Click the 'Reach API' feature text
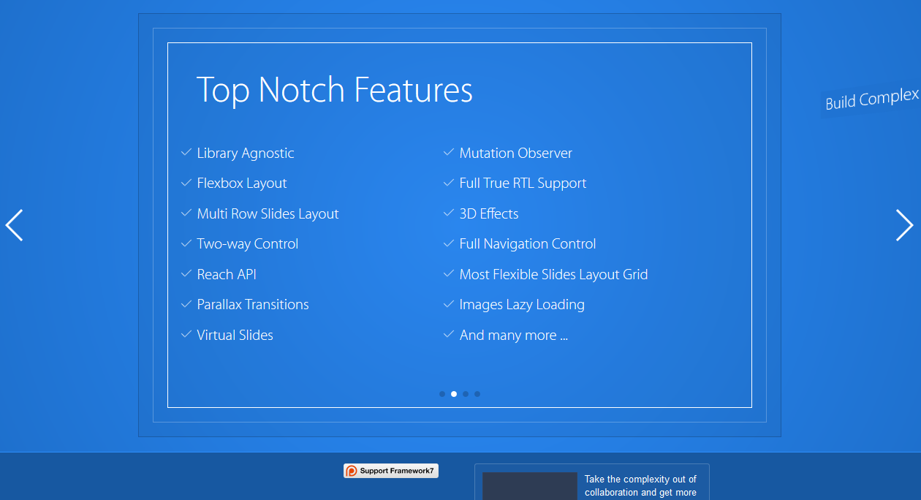This screenshot has height=500, width=921. click(x=227, y=275)
